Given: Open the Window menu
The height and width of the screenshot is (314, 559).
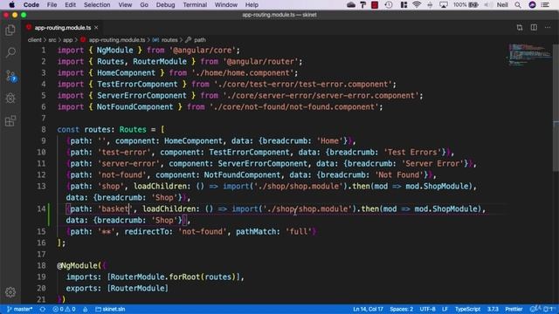Looking at the screenshot, I should (x=226, y=4).
